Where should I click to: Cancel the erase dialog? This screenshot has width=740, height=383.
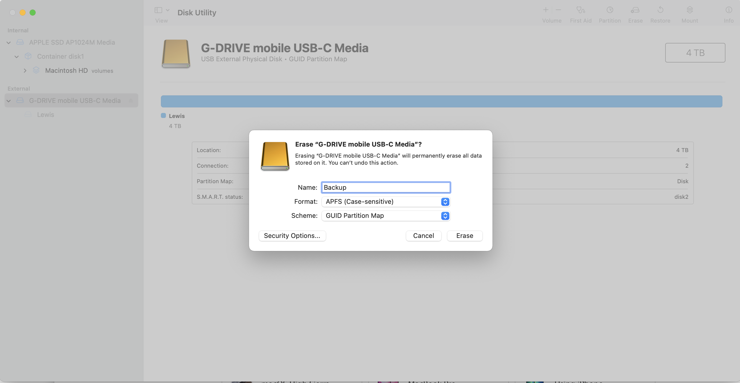(x=423, y=236)
